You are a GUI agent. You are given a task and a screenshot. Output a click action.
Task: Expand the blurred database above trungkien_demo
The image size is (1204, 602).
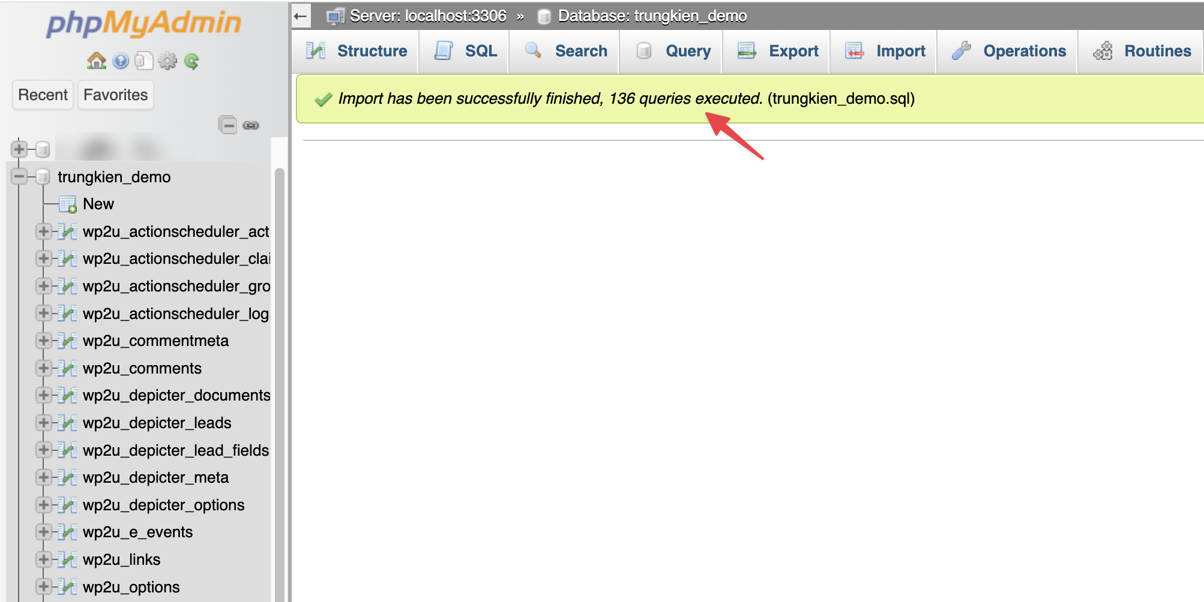click(19, 149)
